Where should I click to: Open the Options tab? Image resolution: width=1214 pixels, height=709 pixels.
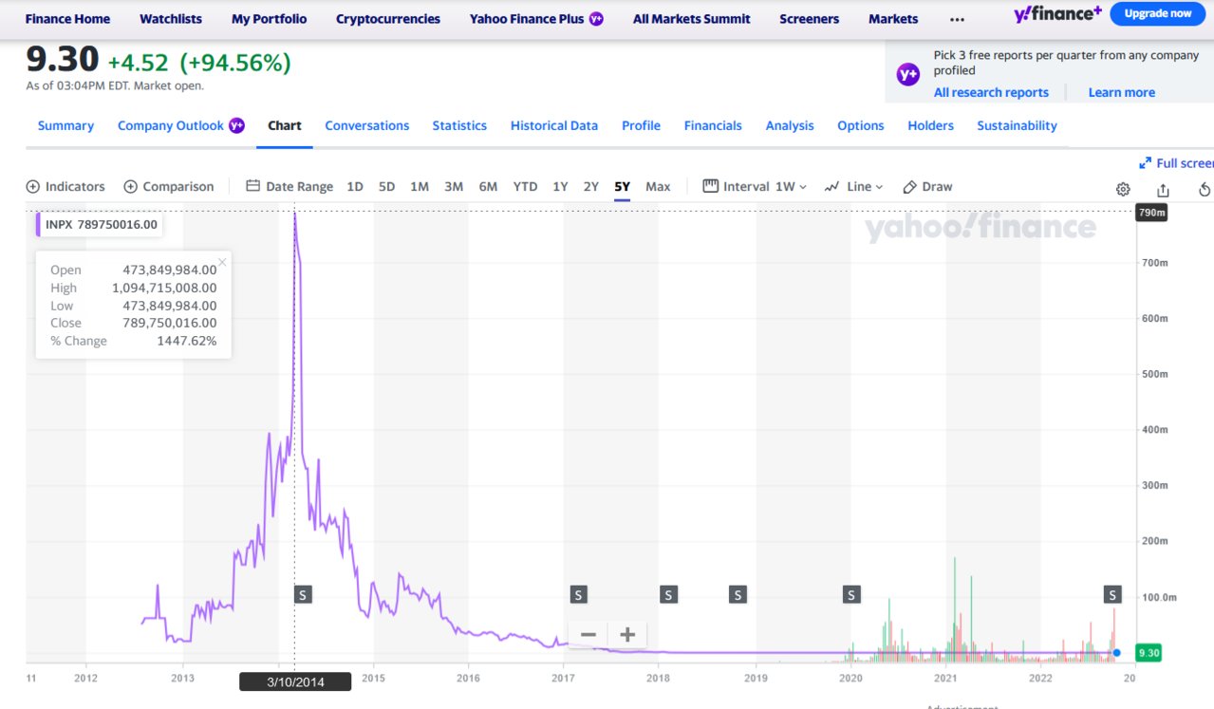861,125
